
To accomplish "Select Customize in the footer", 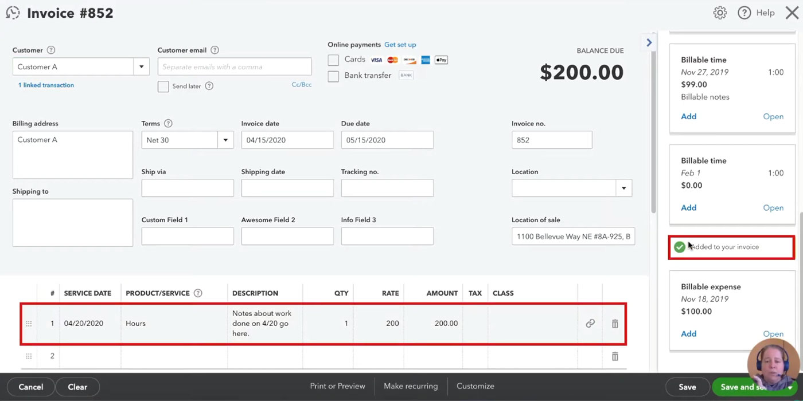I will click(475, 386).
